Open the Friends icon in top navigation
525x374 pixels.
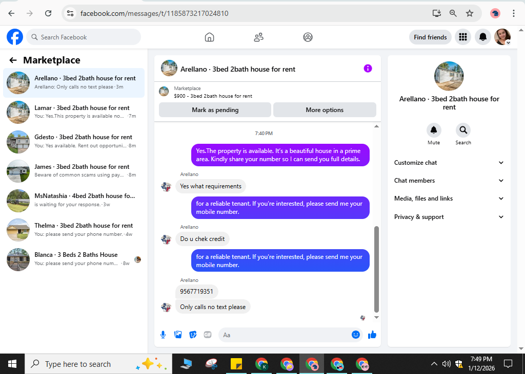tap(258, 37)
